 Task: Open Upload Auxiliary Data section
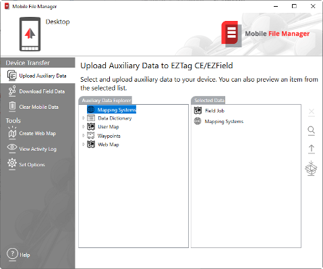[38, 76]
